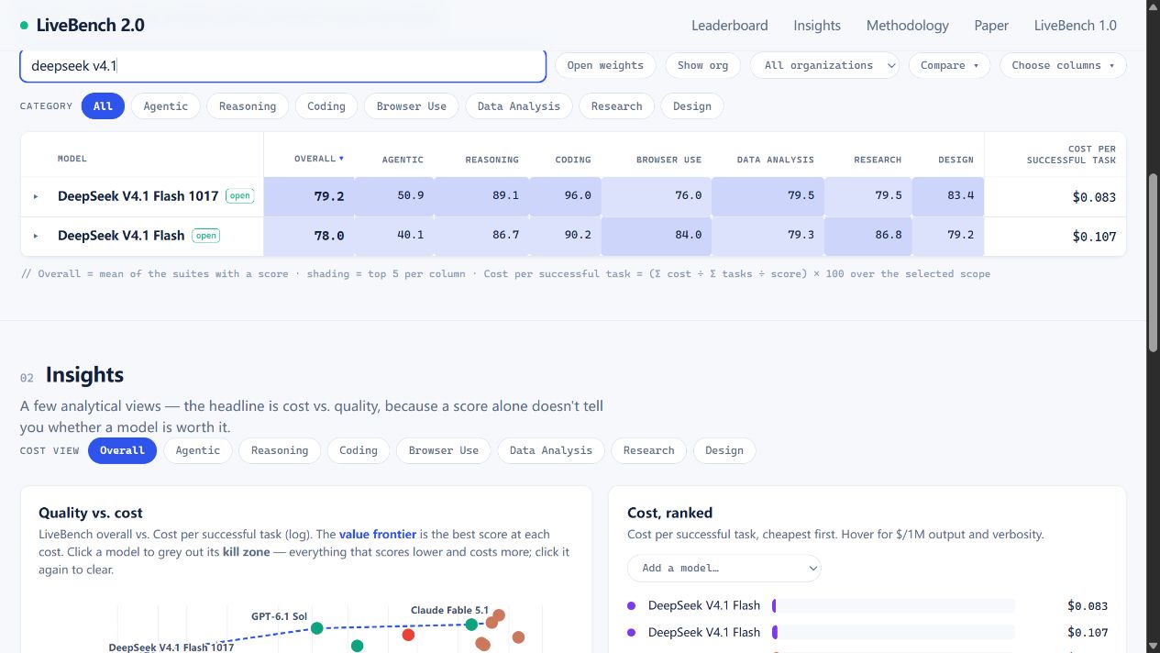
Task: Click the Data Analysis column header
Action: click(x=775, y=160)
